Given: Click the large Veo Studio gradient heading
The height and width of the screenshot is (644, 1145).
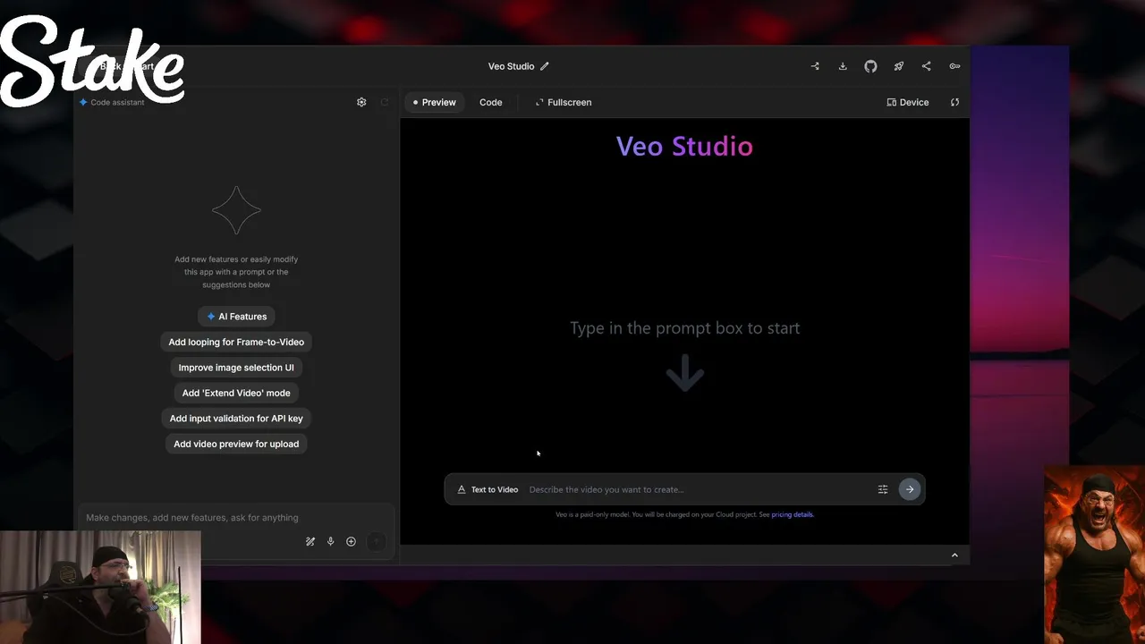Looking at the screenshot, I should pos(685,147).
